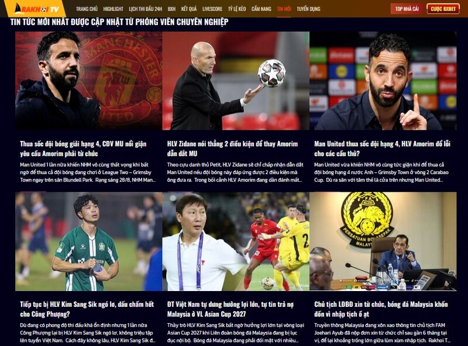Open the Công Phượng green jersey thumbnail

(x=89, y=241)
